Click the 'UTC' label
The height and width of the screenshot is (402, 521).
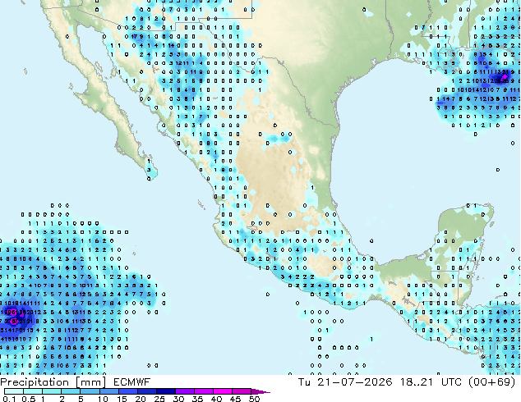click(451, 382)
